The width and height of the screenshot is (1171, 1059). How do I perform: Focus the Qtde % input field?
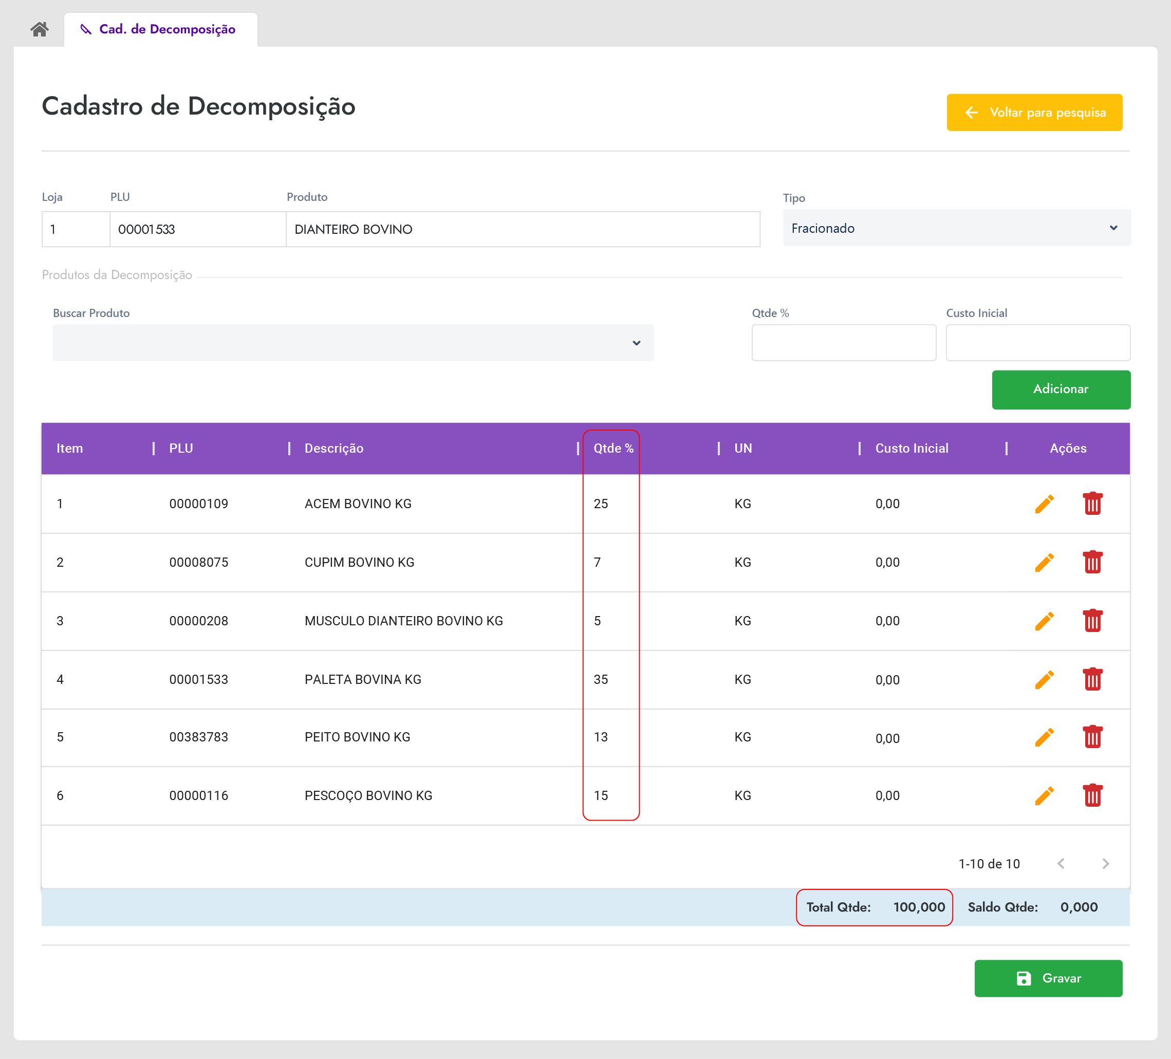coord(843,343)
